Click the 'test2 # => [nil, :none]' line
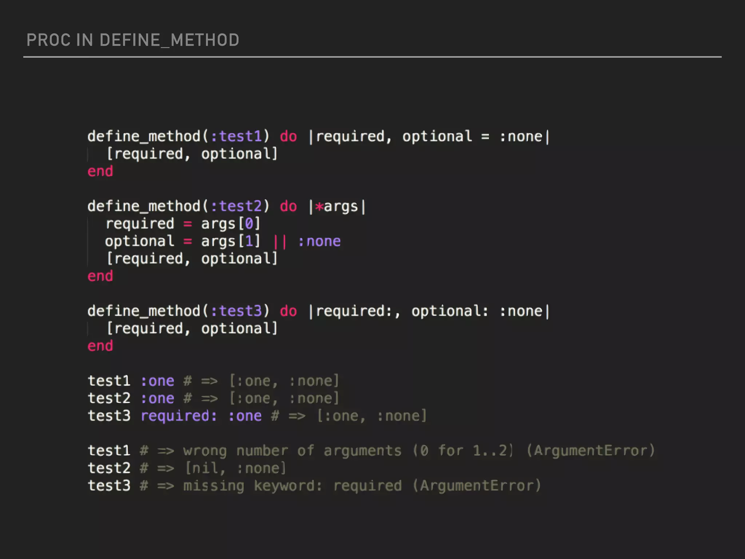 [x=187, y=468]
